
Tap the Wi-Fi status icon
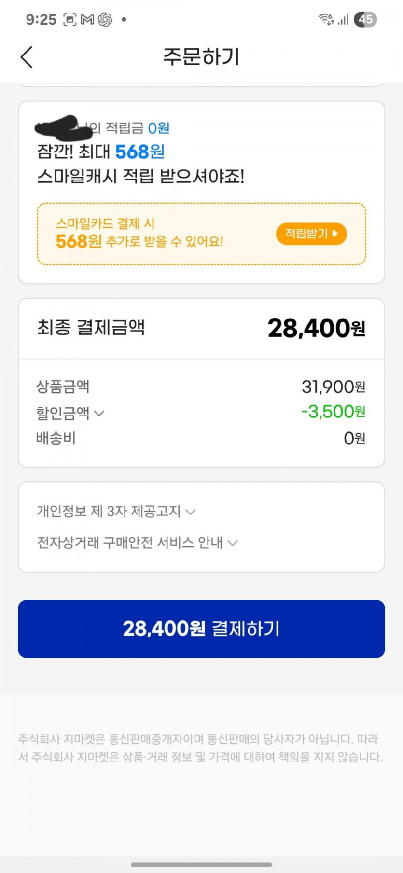(x=326, y=19)
